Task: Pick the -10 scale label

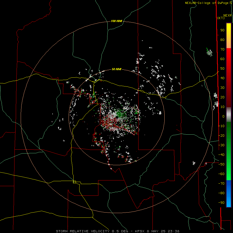Action: [x=221, y=126]
